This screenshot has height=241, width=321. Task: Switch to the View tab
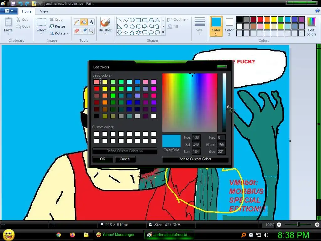click(x=44, y=11)
